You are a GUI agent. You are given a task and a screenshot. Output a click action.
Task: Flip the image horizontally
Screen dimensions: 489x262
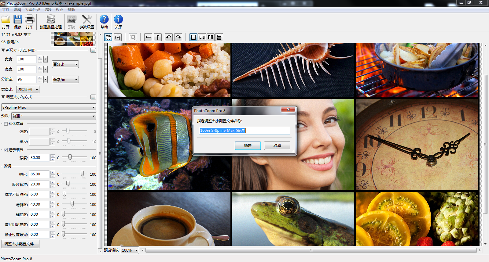(x=148, y=37)
